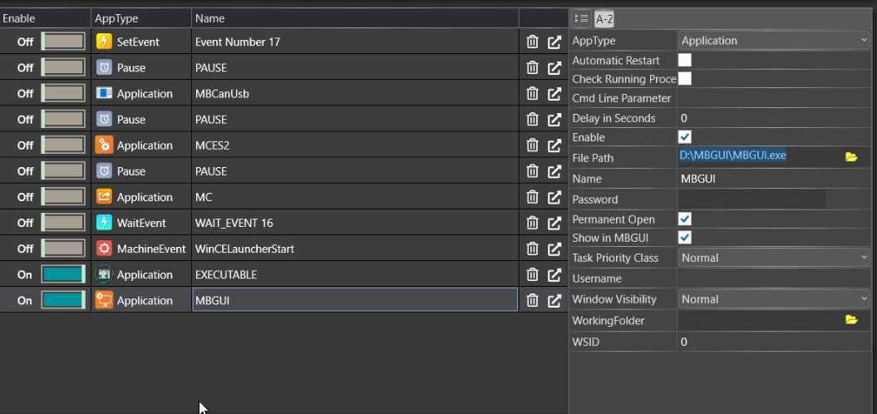Sort properties alphabetically with A-Z
The height and width of the screenshot is (414, 877).
tap(604, 20)
